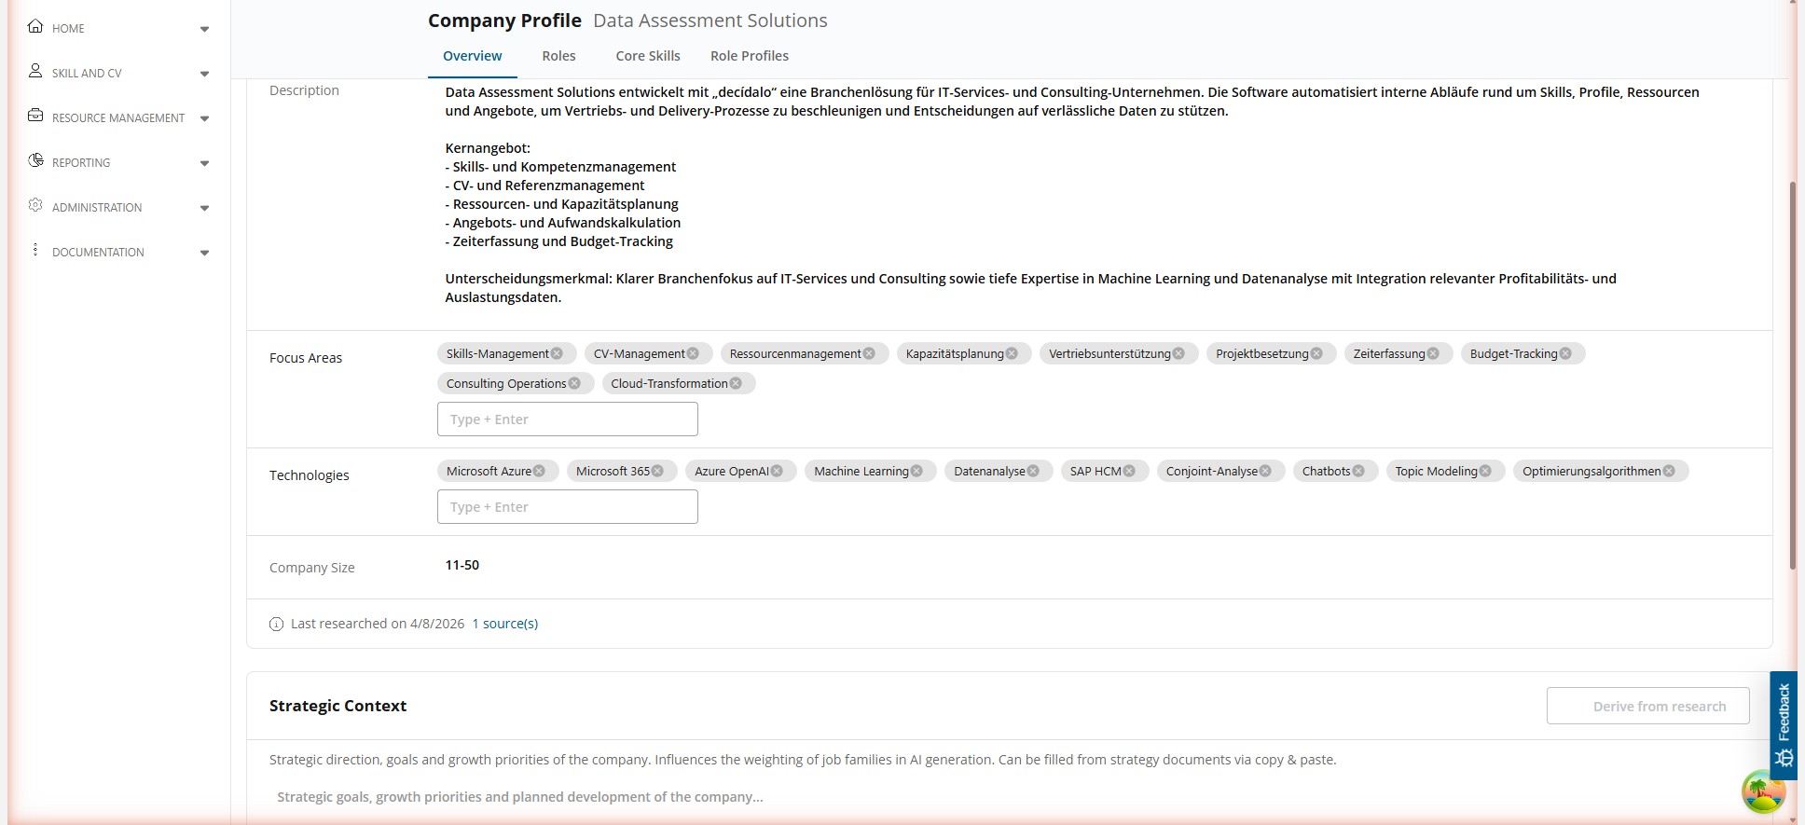Remove the Projektbesetzung tag

[x=1316, y=353]
